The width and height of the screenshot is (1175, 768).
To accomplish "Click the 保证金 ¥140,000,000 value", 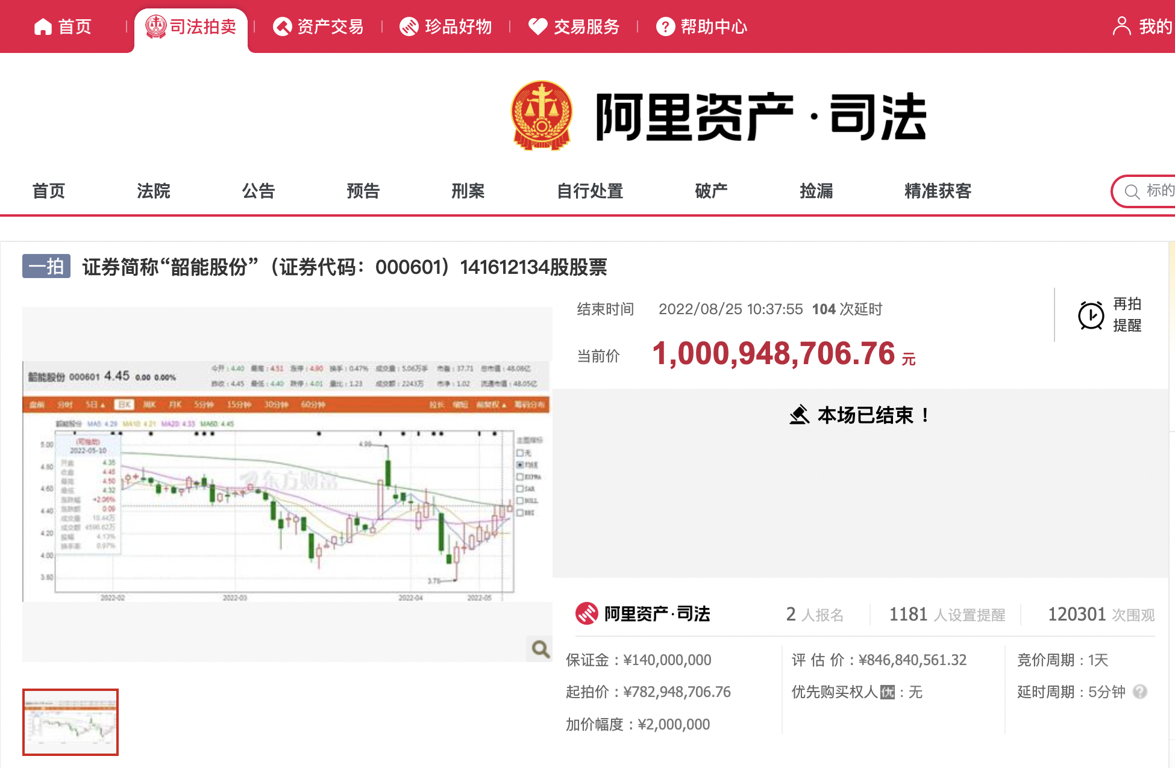I will tap(668, 660).
